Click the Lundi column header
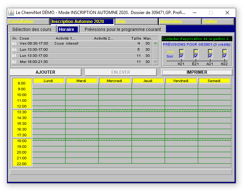 pyautogui.click(x=48, y=81)
